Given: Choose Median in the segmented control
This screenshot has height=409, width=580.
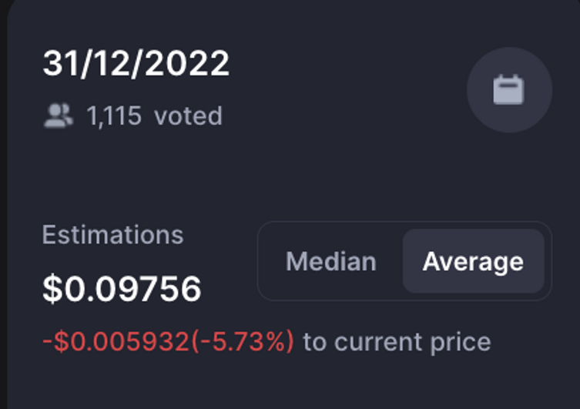Looking at the screenshot, I should click(331, 261).
